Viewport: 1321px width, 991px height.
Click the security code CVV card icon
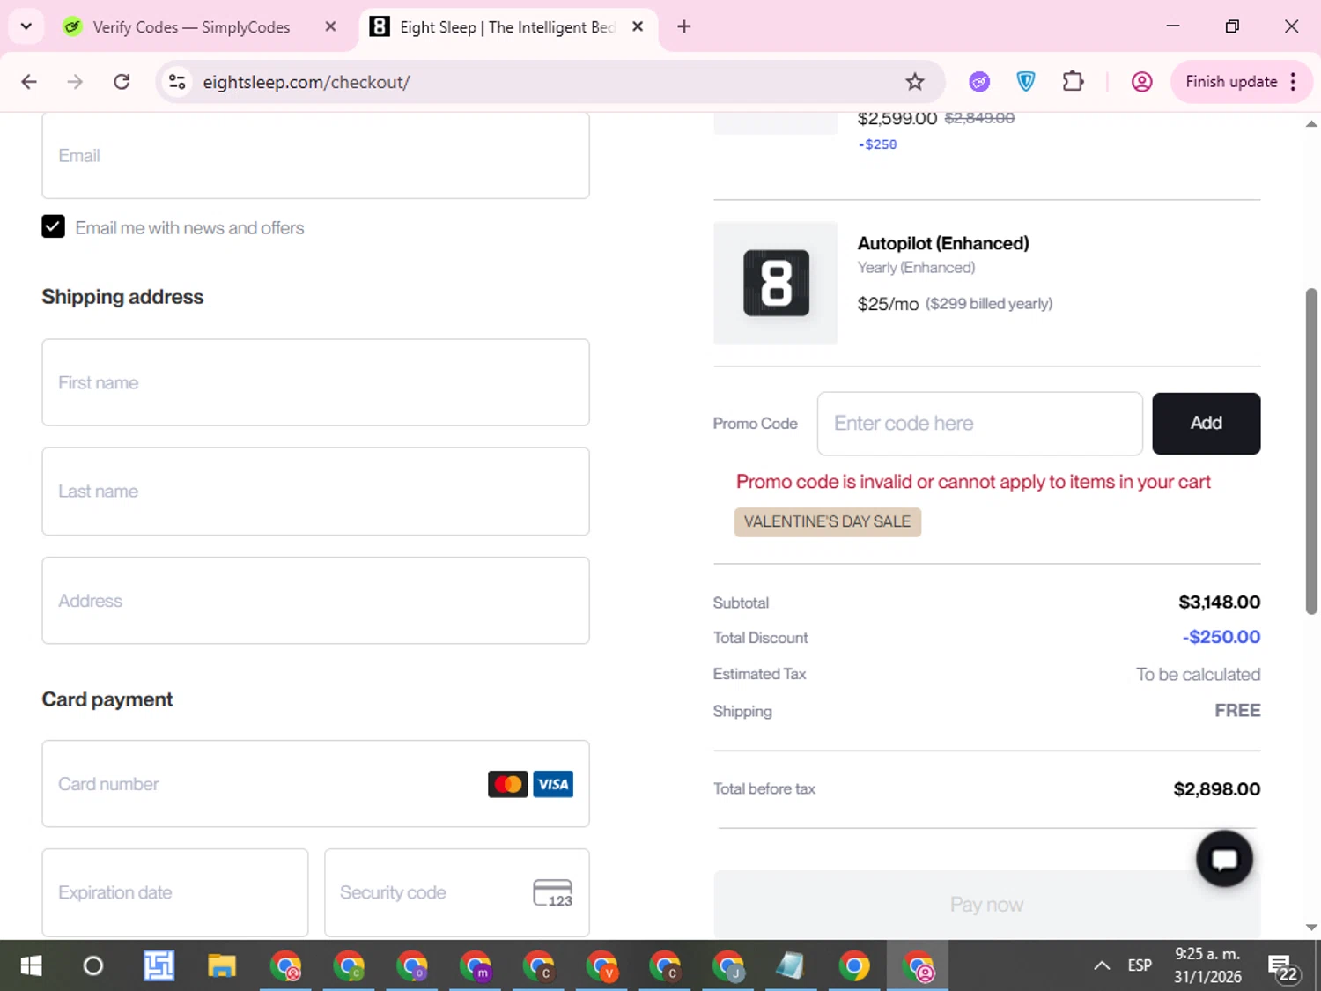[x=553, y=893]
